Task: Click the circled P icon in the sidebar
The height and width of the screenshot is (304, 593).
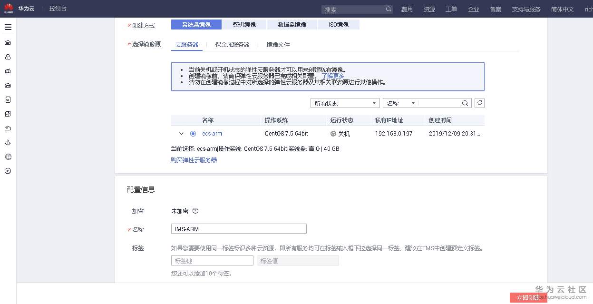Action: 8,171
